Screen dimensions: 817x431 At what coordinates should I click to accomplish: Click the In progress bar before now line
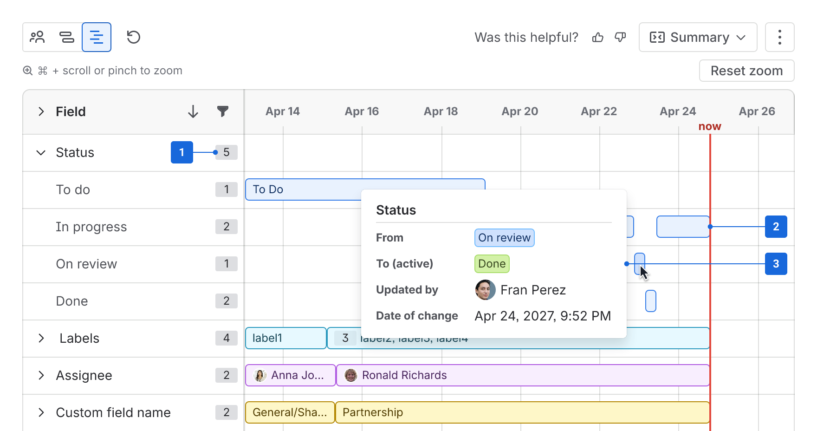683,227
